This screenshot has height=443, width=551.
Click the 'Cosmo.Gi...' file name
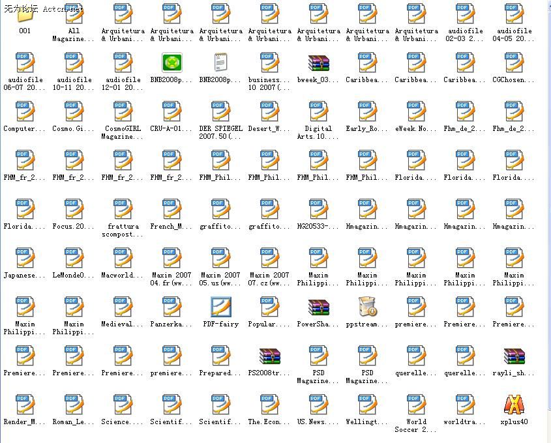point(74,129)
